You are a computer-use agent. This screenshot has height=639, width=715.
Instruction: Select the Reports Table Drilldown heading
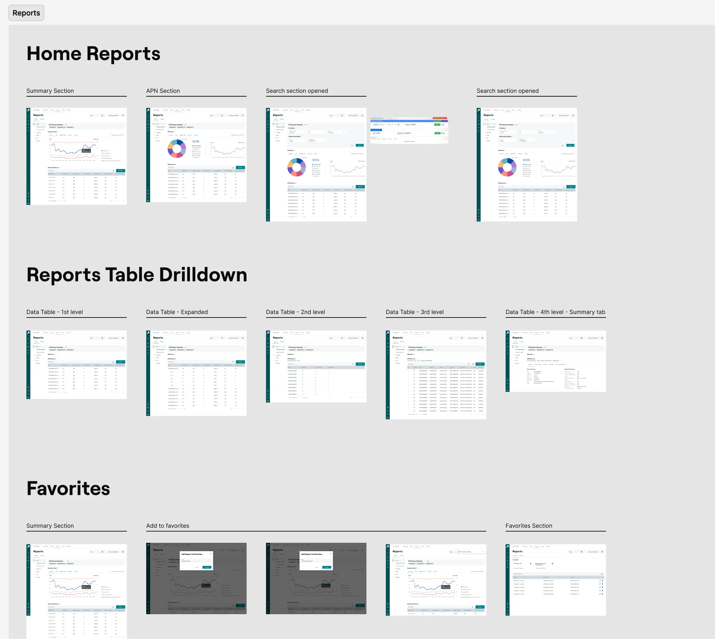pos(137,275)
